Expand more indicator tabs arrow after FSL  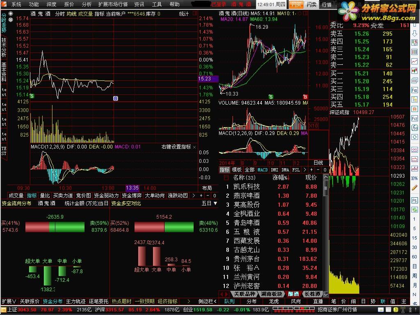click(305, 169)
